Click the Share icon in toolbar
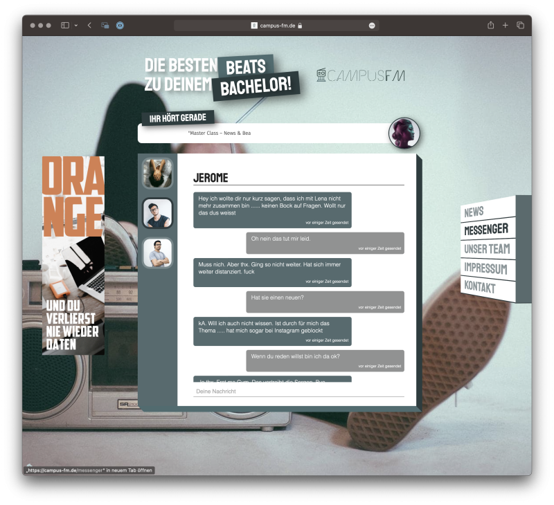The width and height of the screenshot is (554, 505). point(490,25)
